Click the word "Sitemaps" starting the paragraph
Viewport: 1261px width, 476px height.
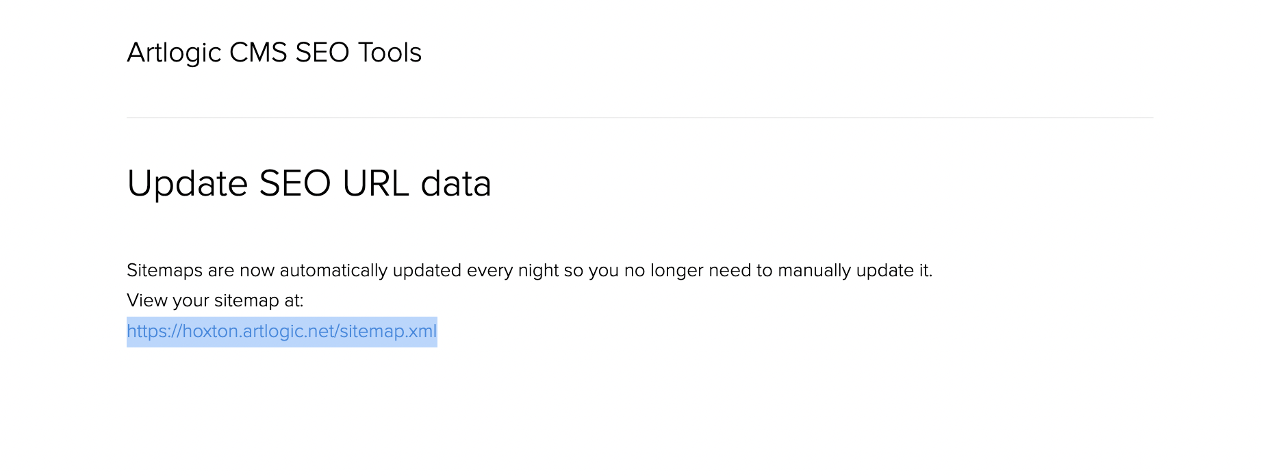(x=164, y=271)
